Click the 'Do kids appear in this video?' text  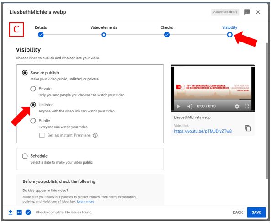45,191
